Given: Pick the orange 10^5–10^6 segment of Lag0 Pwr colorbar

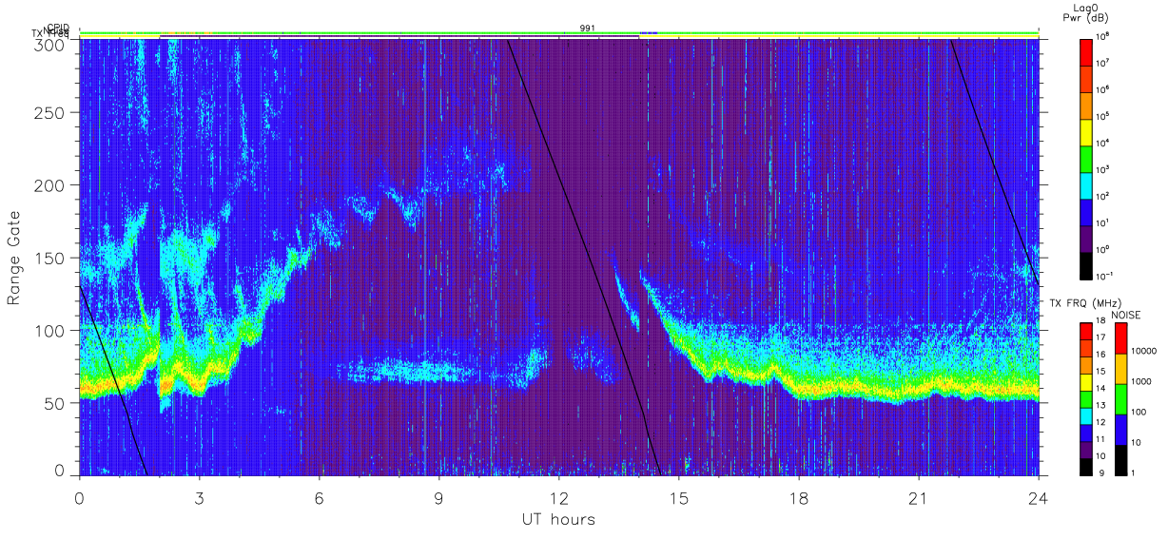Looking at the screenshot, I should pyautogui.click(x=1086, y=104).
